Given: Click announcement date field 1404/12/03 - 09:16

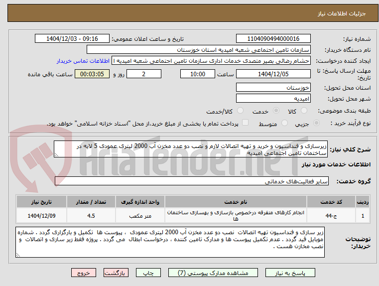Looking at the screenshot, I should pos(72,39).
